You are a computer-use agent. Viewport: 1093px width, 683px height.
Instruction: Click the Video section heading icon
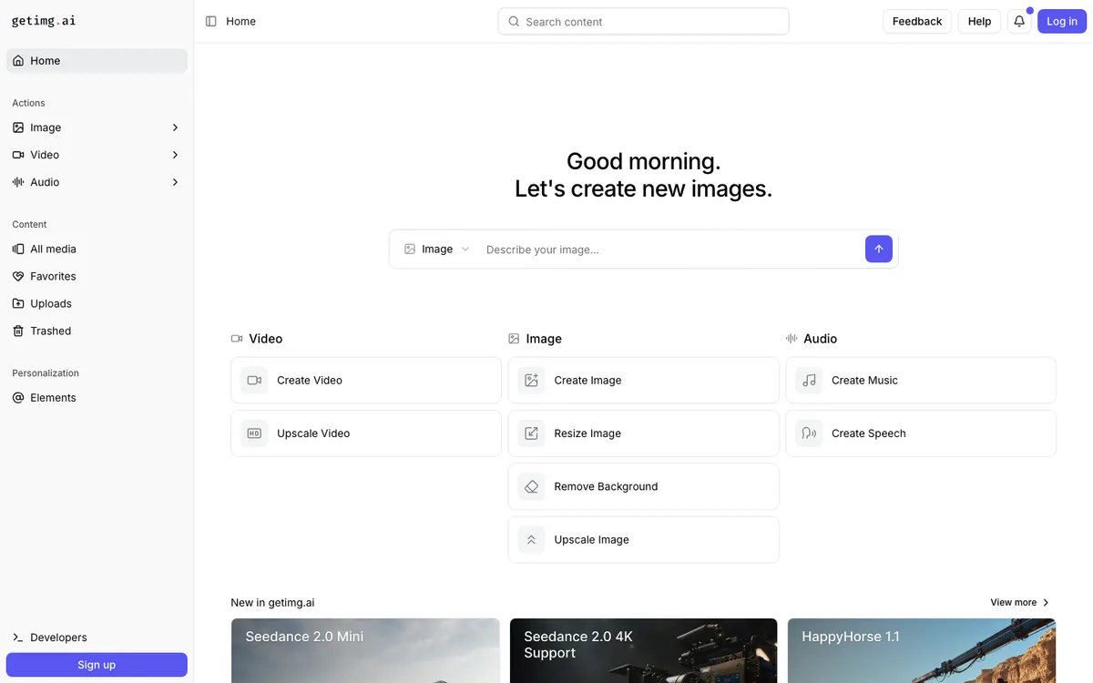point(237,339)
